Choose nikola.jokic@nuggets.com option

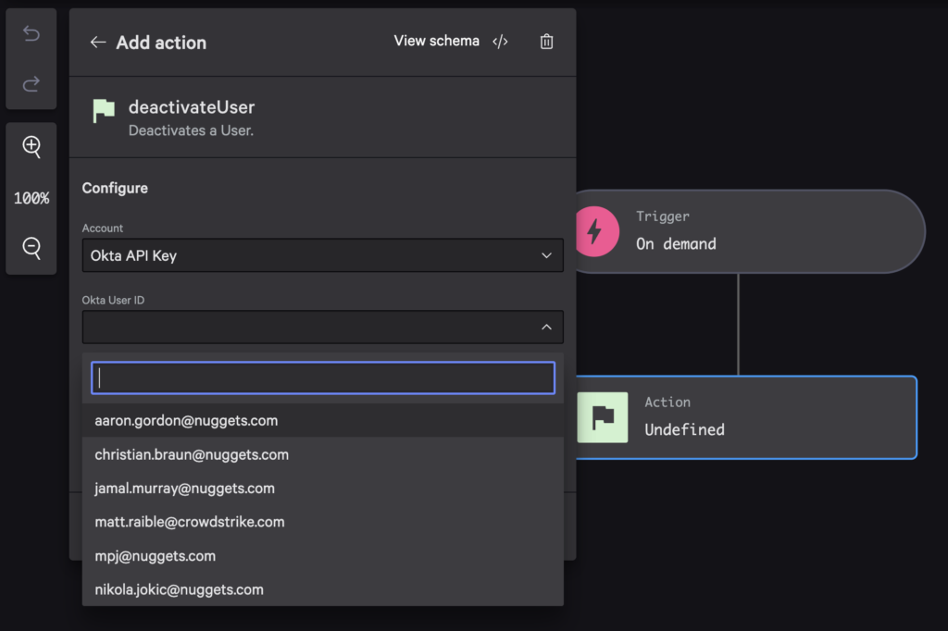pyautogui.click(x=179, y=589)
